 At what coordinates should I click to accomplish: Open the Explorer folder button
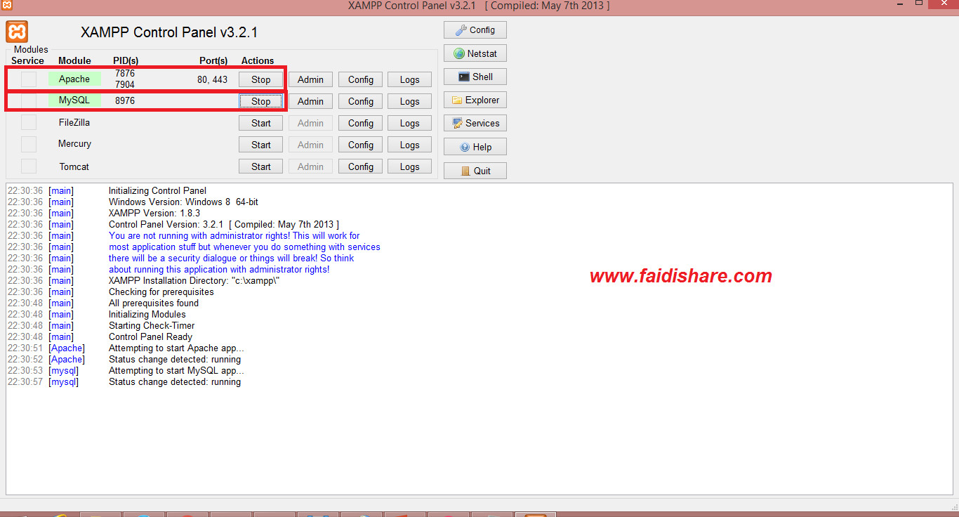click(x=475, y=100)
